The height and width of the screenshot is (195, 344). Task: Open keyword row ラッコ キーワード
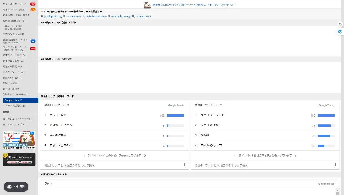coord(265,115)
